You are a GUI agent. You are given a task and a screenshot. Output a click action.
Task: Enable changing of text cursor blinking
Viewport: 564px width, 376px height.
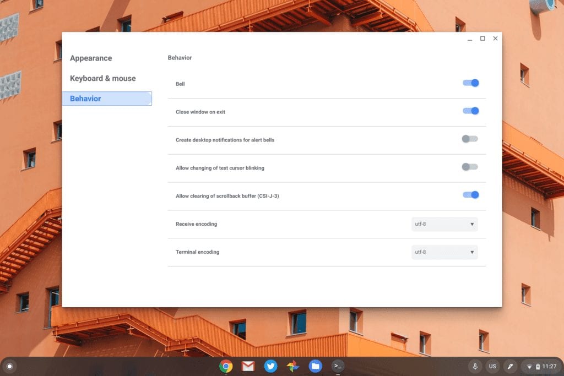(x=470, y=167)
